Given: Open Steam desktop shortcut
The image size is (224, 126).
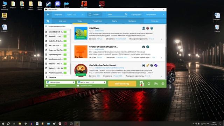Looking at the screenshot, I should click(49, 4).
